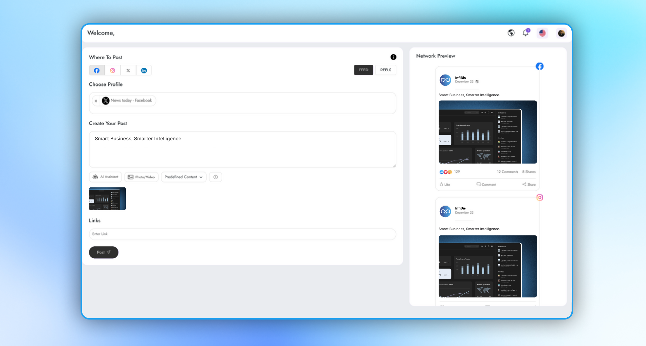Click the globe icon in the header
This screenshot has height=346, width=646.
(511, 33)
